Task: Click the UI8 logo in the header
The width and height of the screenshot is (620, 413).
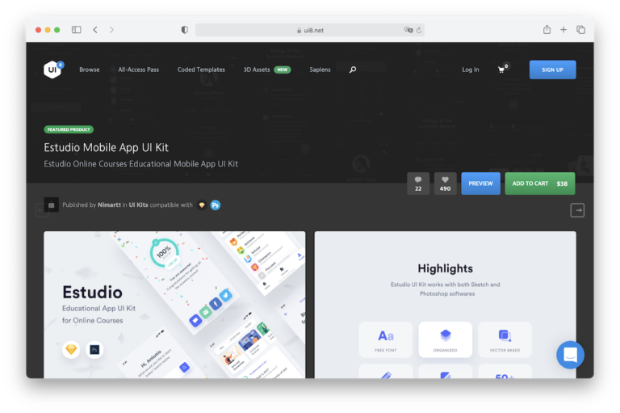Action: 53,70
